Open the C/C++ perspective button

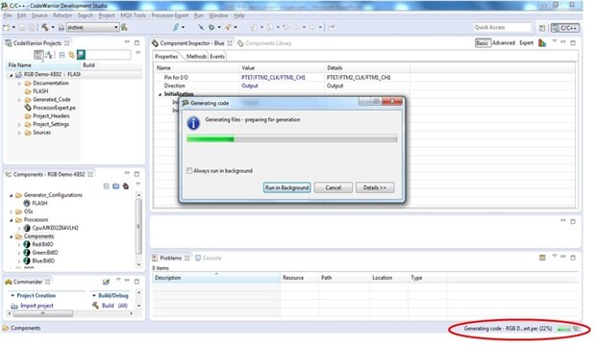tap(565, 28)
